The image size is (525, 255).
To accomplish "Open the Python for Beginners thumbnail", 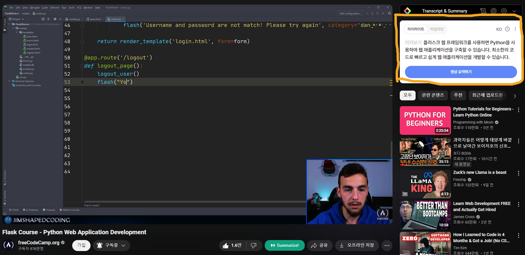I will pos(425,120).
